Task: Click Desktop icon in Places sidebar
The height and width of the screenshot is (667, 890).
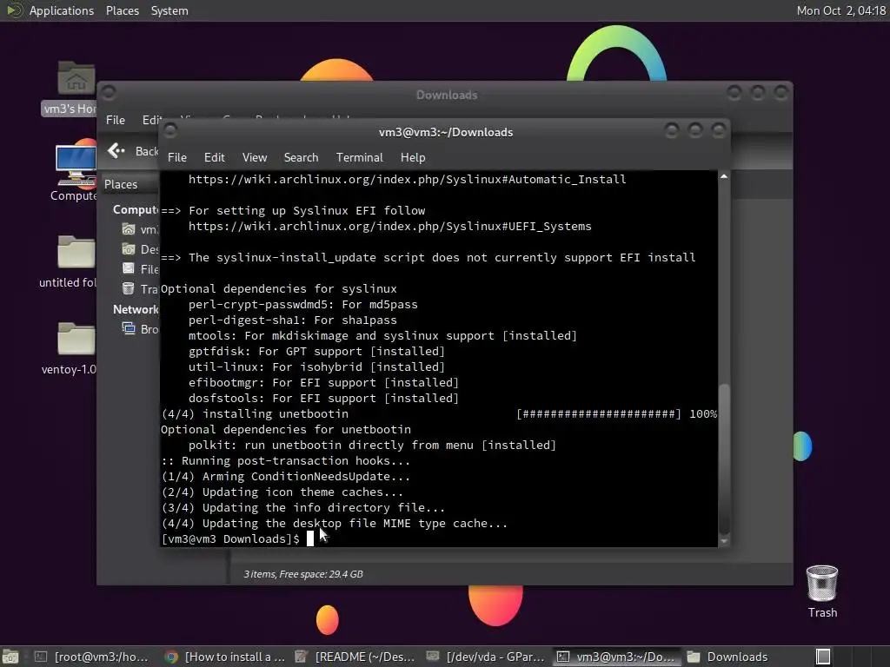Action: click(x=129, y=249)
